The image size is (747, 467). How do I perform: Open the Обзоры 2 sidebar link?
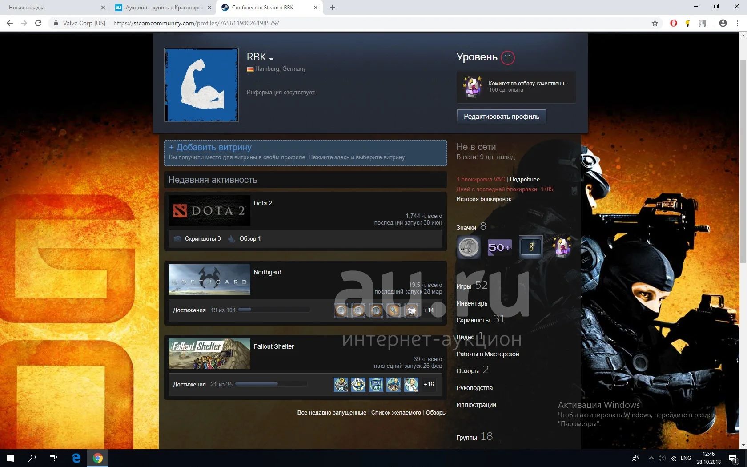tap(473, 370)
